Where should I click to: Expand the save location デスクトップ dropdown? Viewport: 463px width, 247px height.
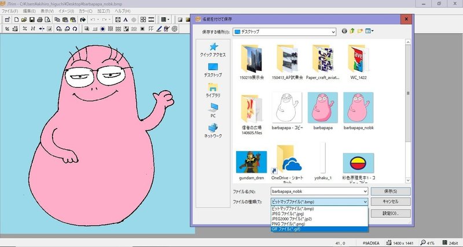(333, 32)
